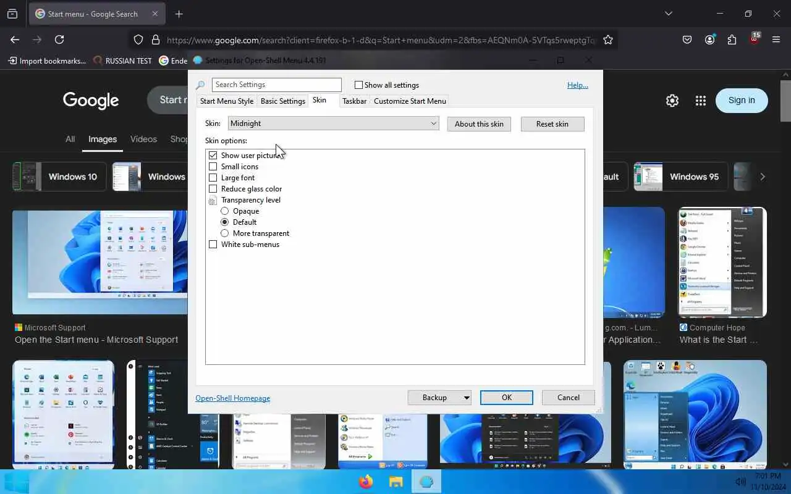Select the Windows 95 filter chip
Screen dimensions: 791x494
click(x=680, y=177)
